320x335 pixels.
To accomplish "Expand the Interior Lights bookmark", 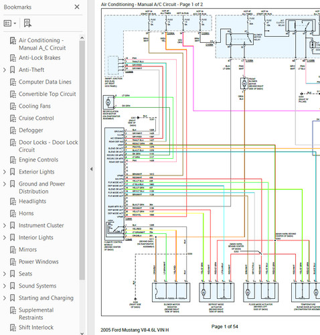I will [x=5, y=238].
